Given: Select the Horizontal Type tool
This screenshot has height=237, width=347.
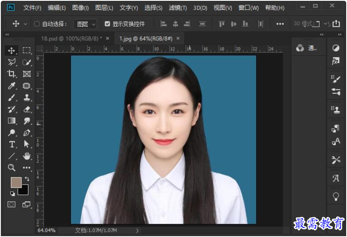Looking at the screenshot, I should 12,144.
